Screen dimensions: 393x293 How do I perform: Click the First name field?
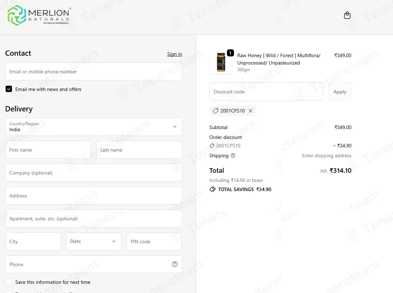click(x=48, y=150)
